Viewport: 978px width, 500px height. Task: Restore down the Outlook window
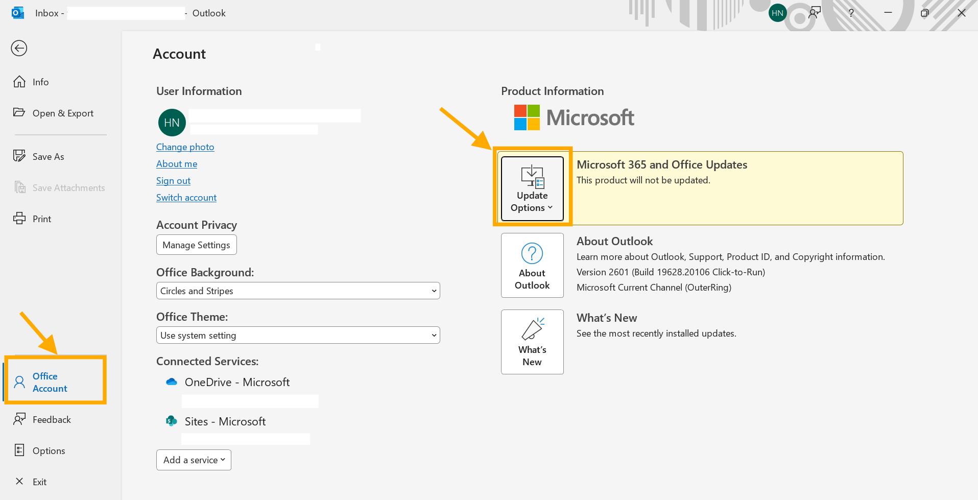pos(924,13)
